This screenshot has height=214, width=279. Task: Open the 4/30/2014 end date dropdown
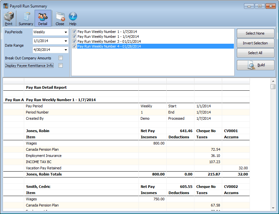tap(65, 50)
